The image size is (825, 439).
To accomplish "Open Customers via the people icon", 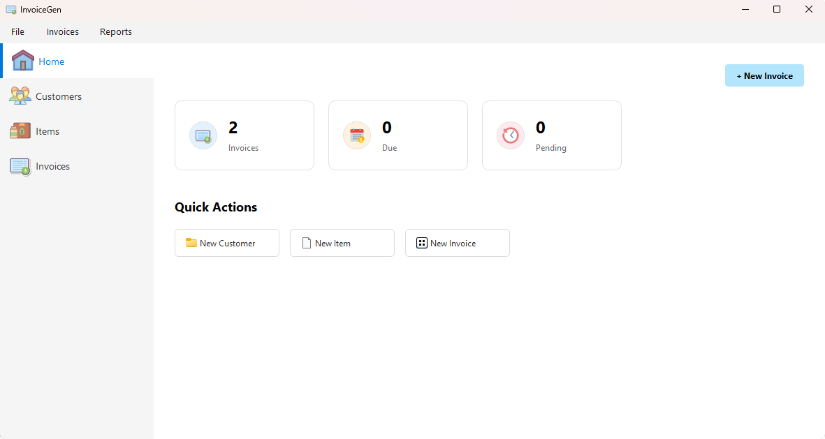I will coord(20,96).
